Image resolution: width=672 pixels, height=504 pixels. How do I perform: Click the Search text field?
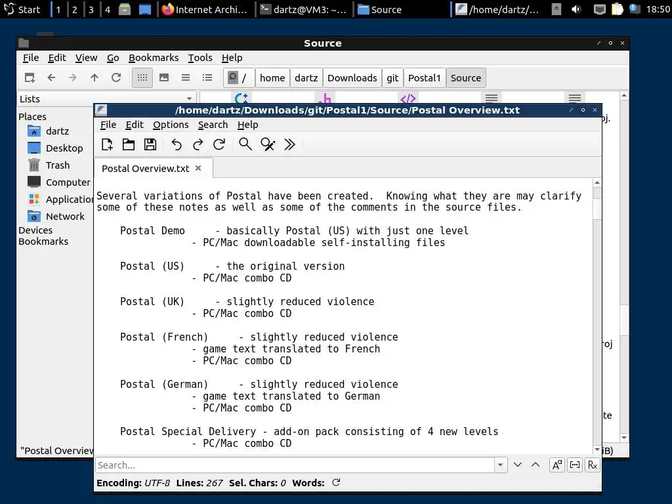coord(295,465)
